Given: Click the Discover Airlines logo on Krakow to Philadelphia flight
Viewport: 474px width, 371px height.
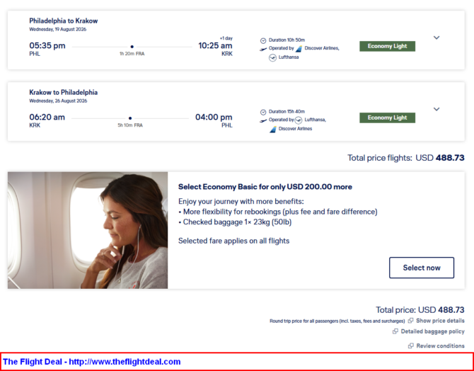Looking at the screenshot, I should [272, 129].
